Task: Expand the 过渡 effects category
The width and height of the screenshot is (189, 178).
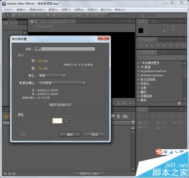Action: 138,88
